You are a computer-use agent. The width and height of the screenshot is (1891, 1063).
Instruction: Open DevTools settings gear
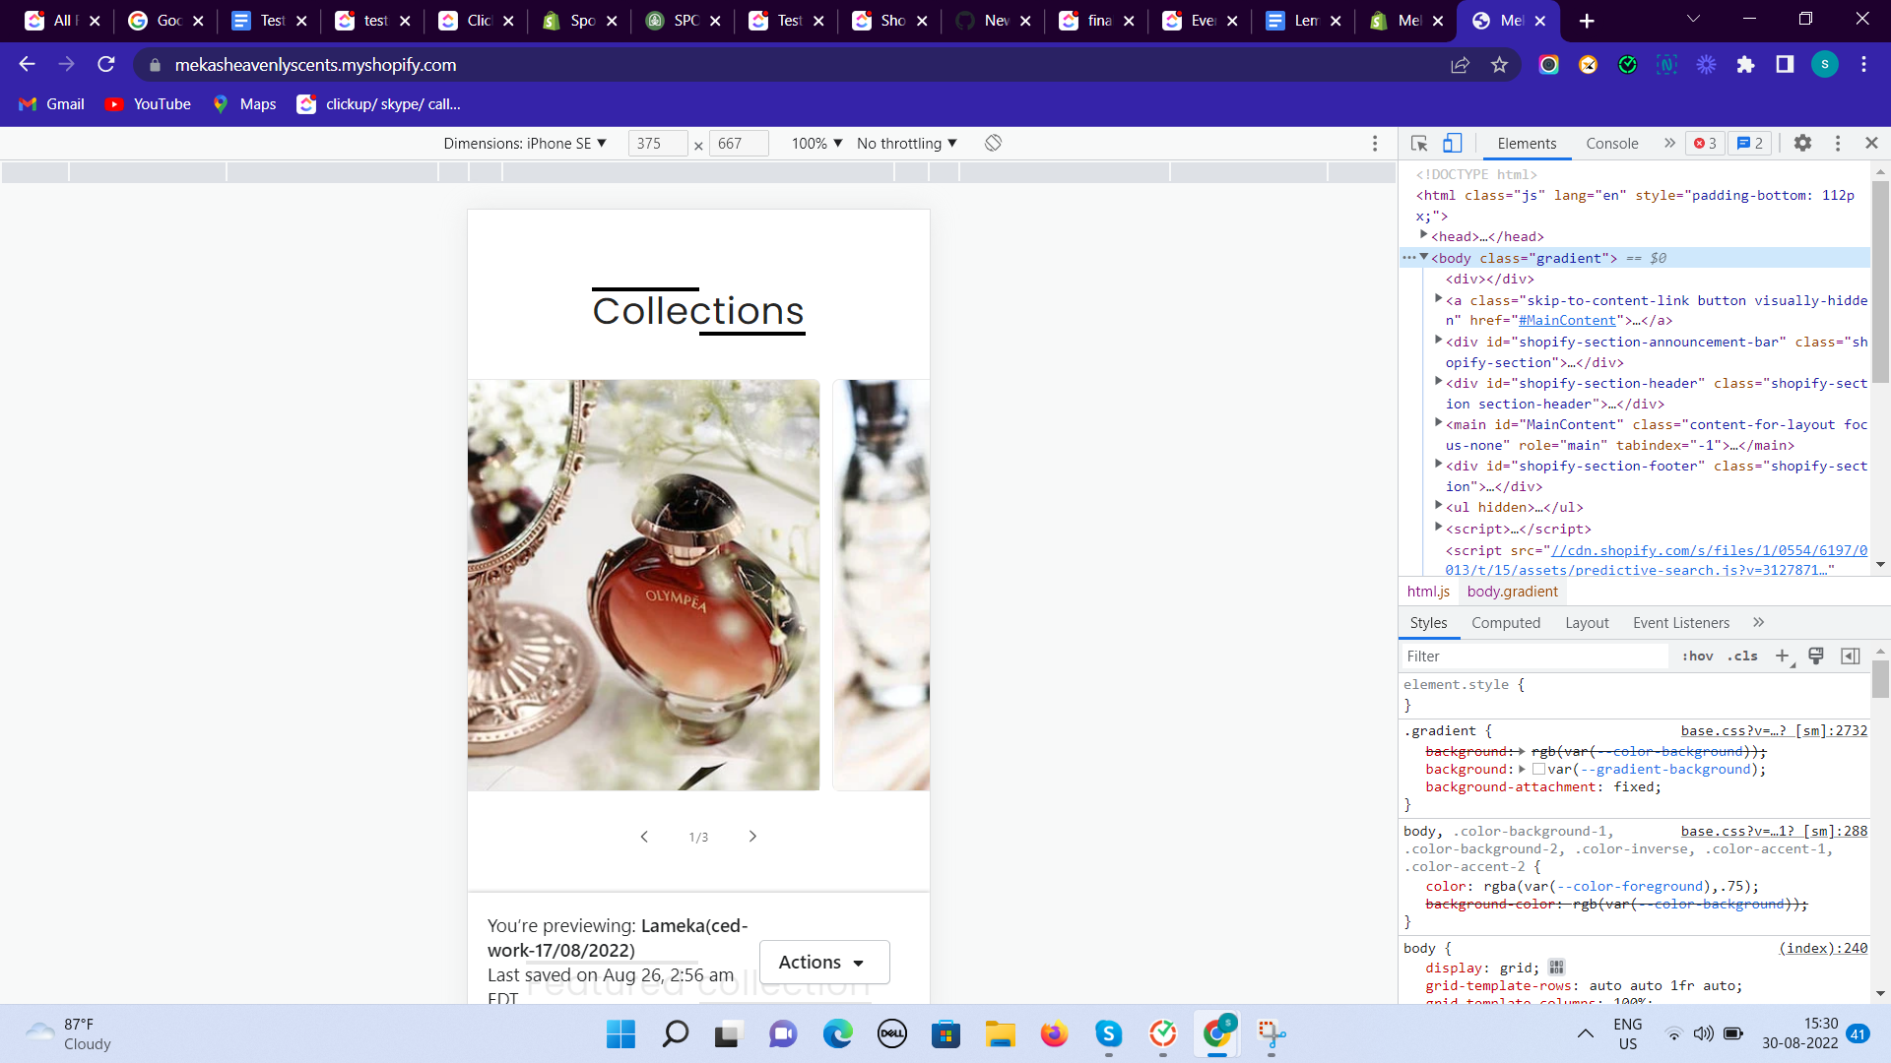coord(1802,144)
